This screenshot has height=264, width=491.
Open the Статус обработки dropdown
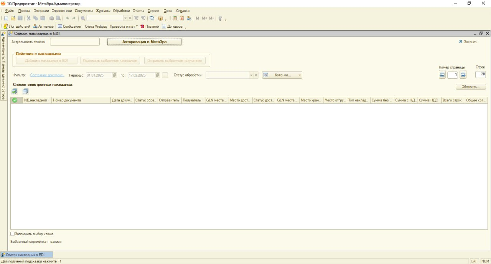click(251, 75)
